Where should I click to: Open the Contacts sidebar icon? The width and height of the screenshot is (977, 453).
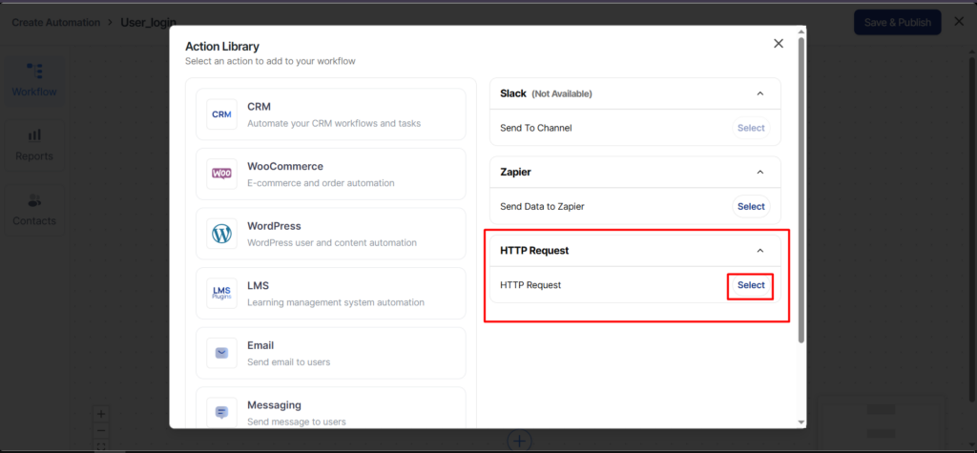(x=34, y=210)
